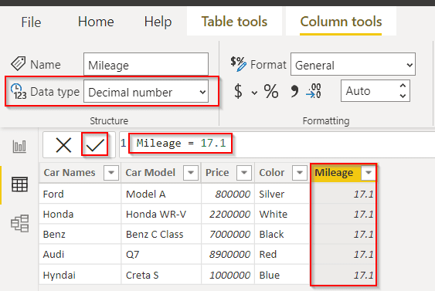Open the Price column filter dropdown
This screenshot has width=435, height=291.
point(244,173)
